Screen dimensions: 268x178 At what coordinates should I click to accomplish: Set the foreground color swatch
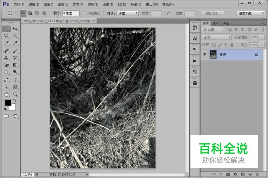(8, 103)
